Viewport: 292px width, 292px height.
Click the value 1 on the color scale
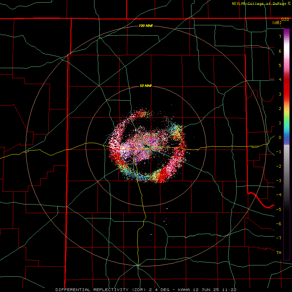tap(280, 123)
